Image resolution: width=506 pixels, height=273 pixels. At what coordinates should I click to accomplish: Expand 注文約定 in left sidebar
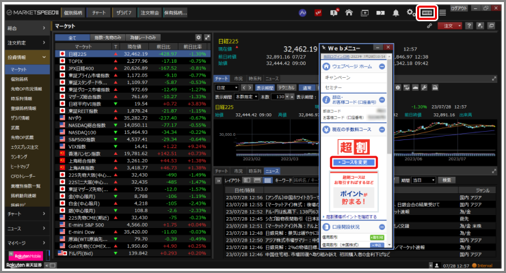(27, 42)
